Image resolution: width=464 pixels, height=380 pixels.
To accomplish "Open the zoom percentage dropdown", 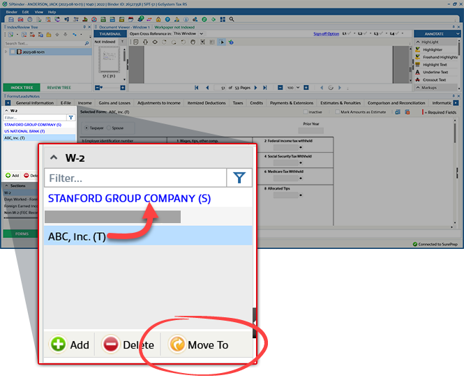I will click(x=298, y=88).
